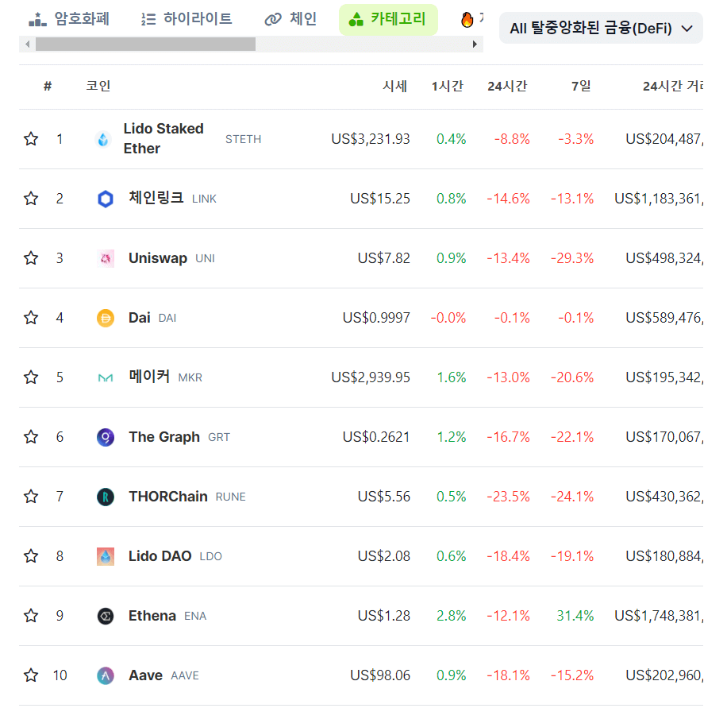Click the tab scrollbar right arrow
727x708 pixels.
pos(475,44)
